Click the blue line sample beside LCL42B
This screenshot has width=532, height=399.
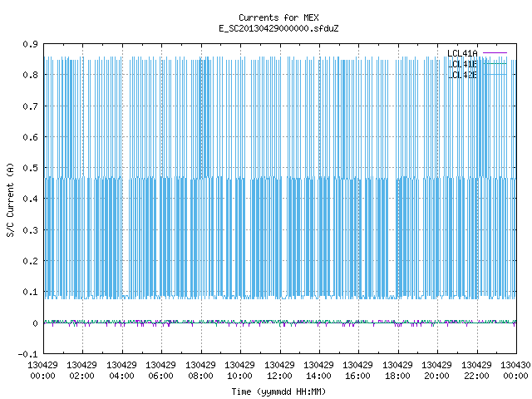pyautogui.click(x=495, y=74)
